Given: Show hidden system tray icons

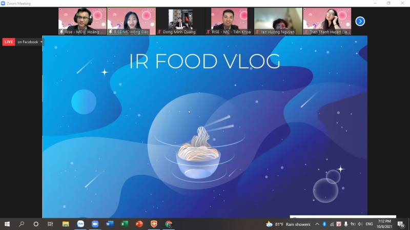Looking at the screenshot, I should pos(317,224).
